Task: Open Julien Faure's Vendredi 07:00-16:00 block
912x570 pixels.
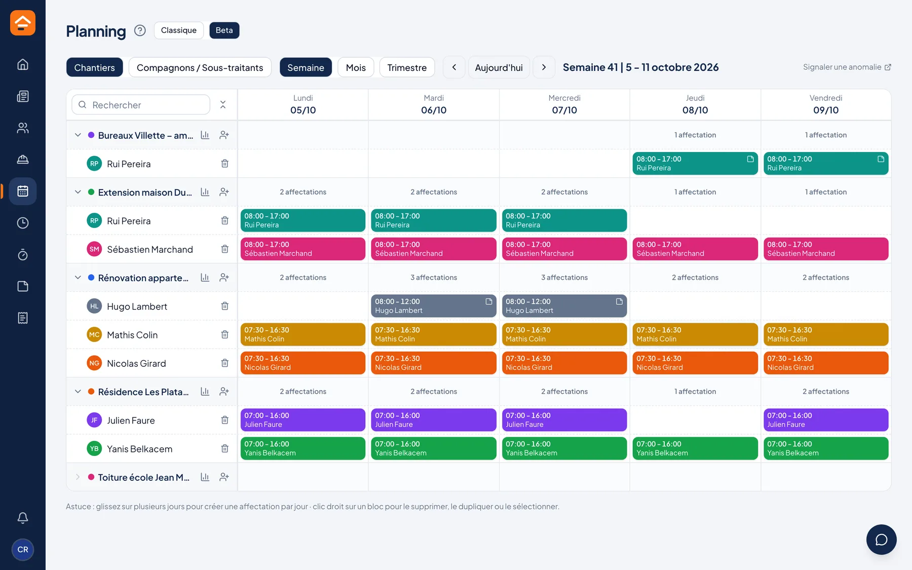Action: (826, 420)
